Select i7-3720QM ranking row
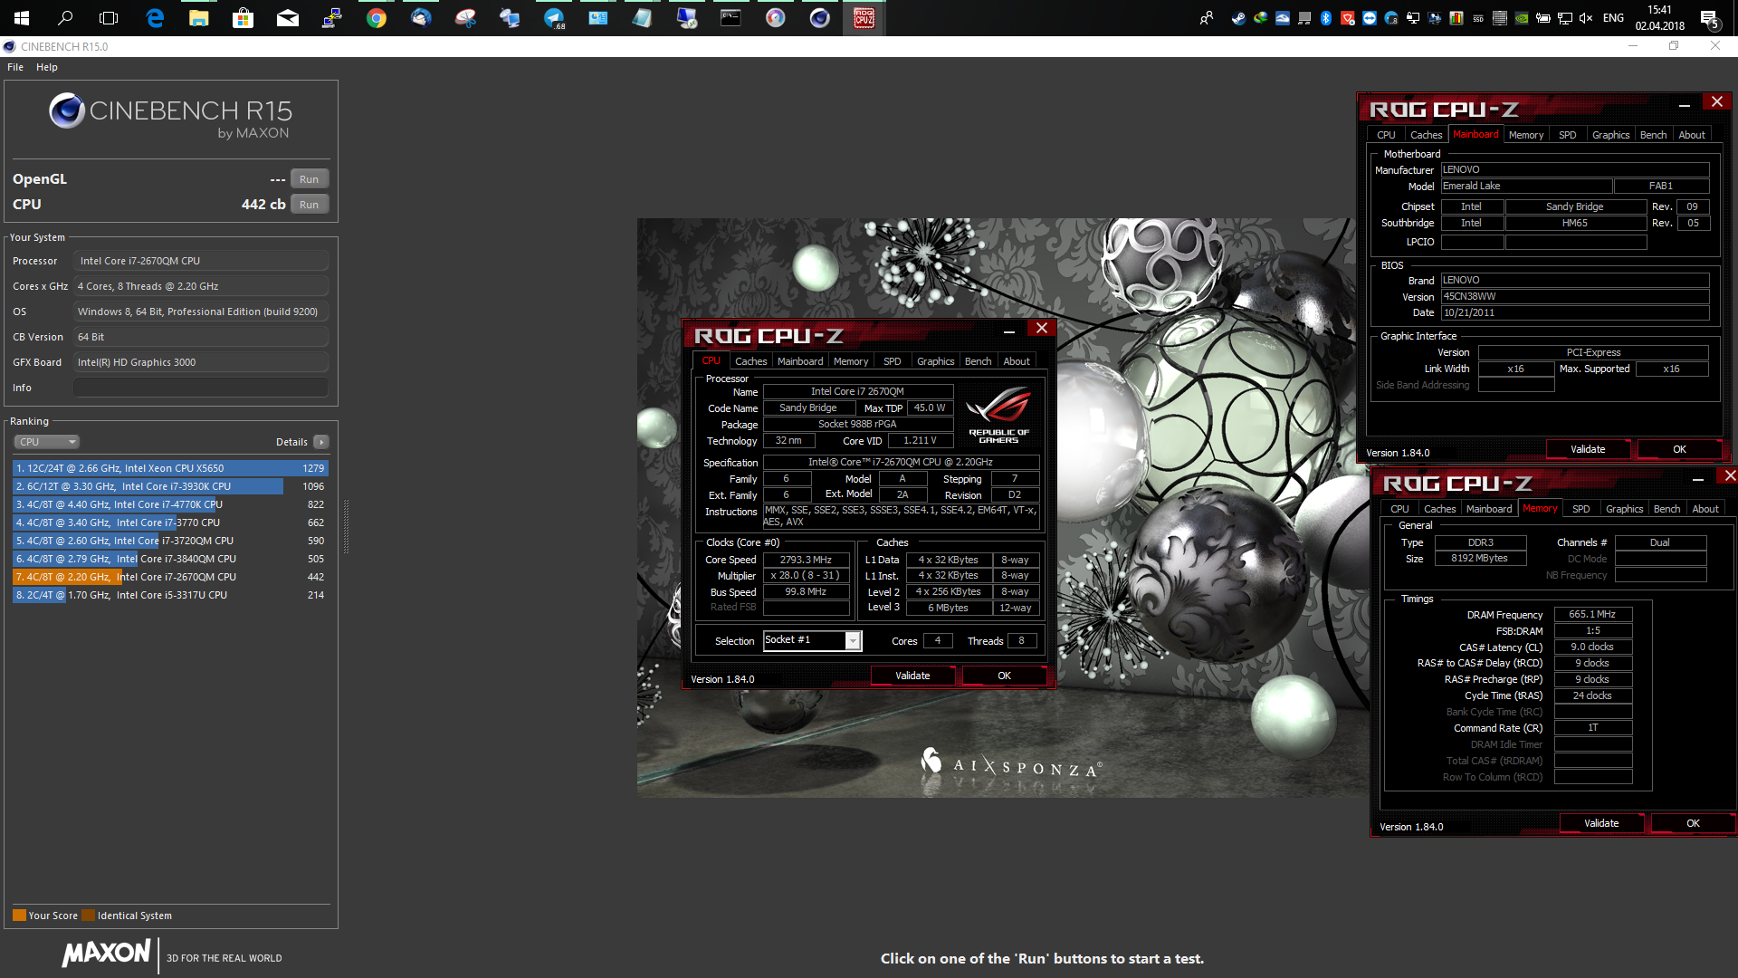This screenshot has height=978, width=1738. pyautogui.click(x=170, y=541)
